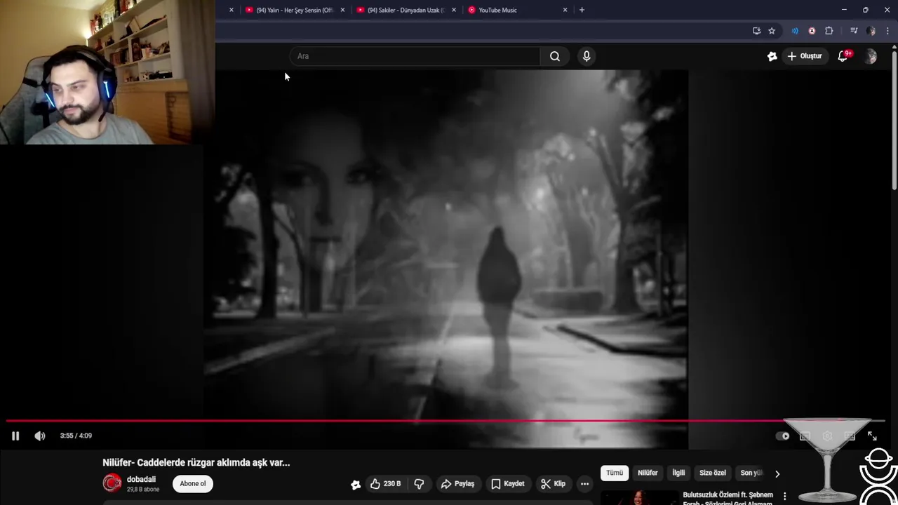
Task: Close the Yalın - Her Şey Sensin tab
Action: (x=343, y=10)
